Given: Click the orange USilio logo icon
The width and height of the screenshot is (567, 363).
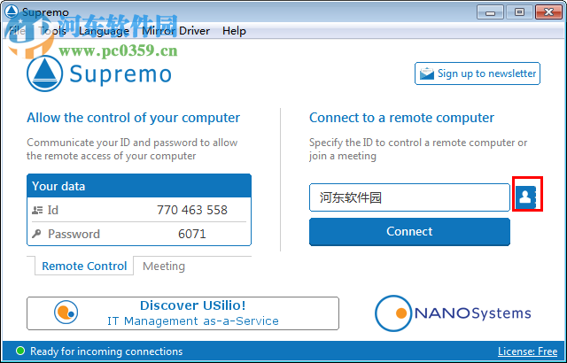Looking at the screenshot, I should click(x=66, y=313).
